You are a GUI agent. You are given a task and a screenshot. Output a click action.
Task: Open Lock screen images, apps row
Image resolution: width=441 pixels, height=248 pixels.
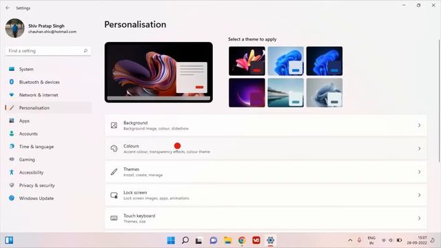(265, 195)
